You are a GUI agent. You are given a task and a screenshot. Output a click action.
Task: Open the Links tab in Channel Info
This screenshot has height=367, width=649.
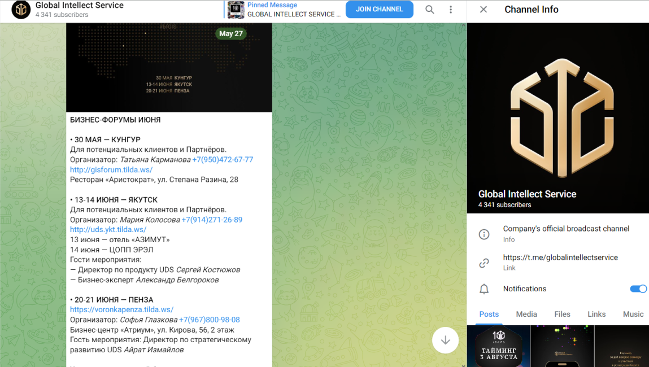click(x=596, y=314)
